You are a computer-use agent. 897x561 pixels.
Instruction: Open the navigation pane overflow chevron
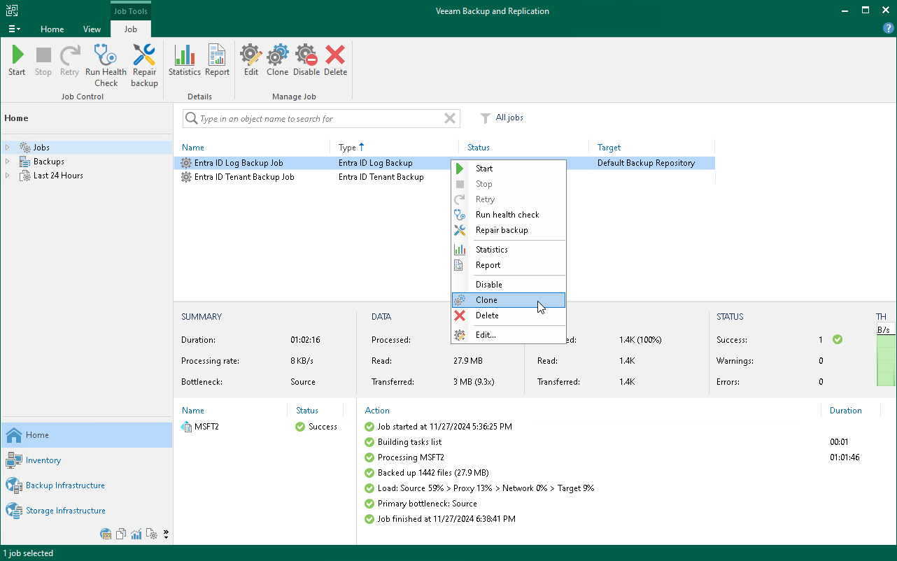[166, 534]
